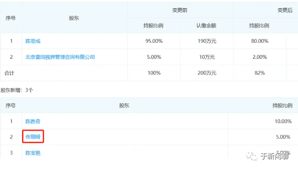Select the 认缴金额 column header
This screenshot has width=298, height=169.
click(206, 26)
